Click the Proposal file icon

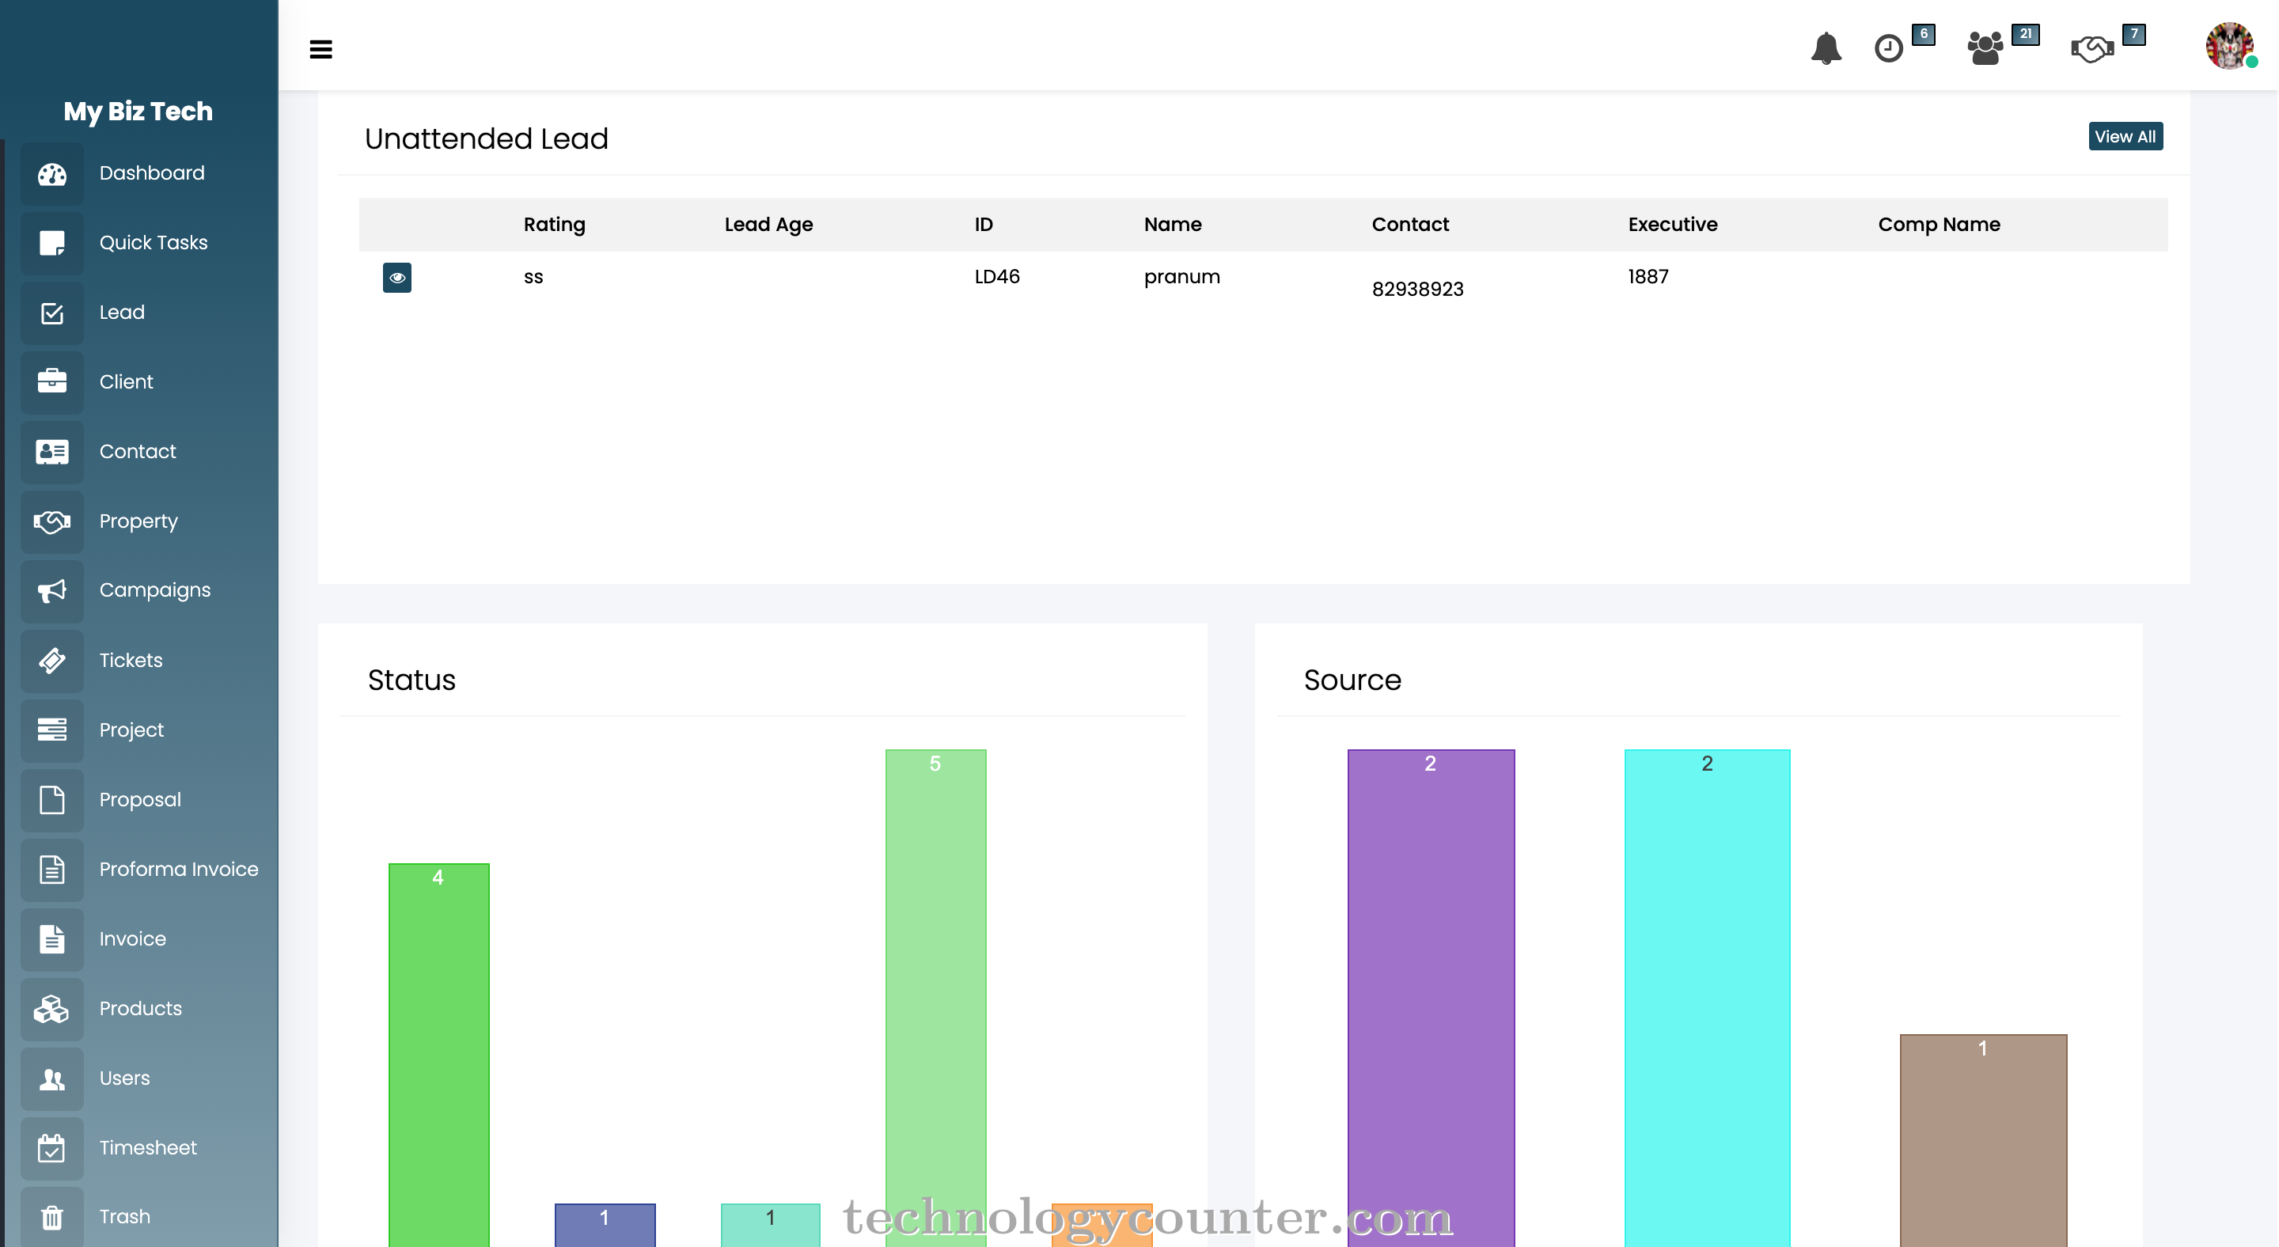point(52,801)
